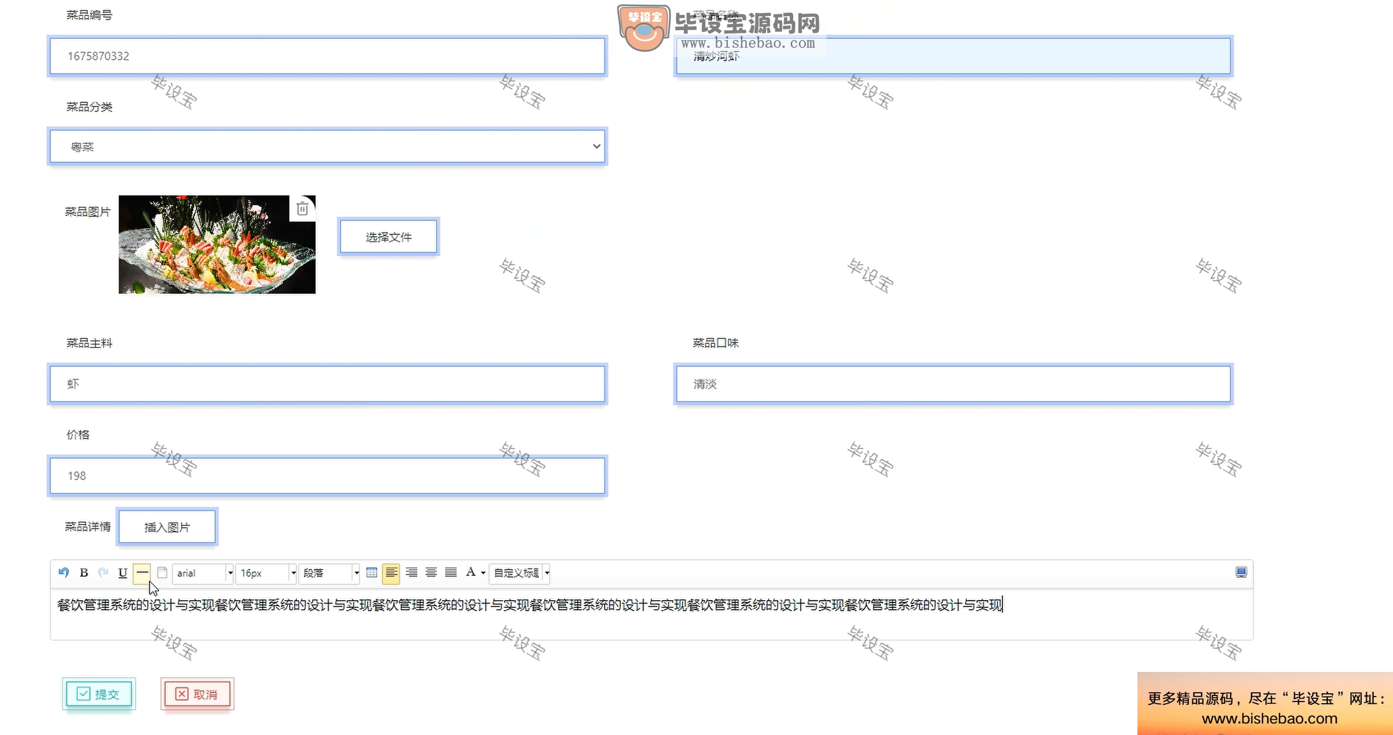Screen dimensions: 1393x735
Task: Delete the uploaded dish image with trash icon
Action: pyautogui.click(x=302, y=208)
